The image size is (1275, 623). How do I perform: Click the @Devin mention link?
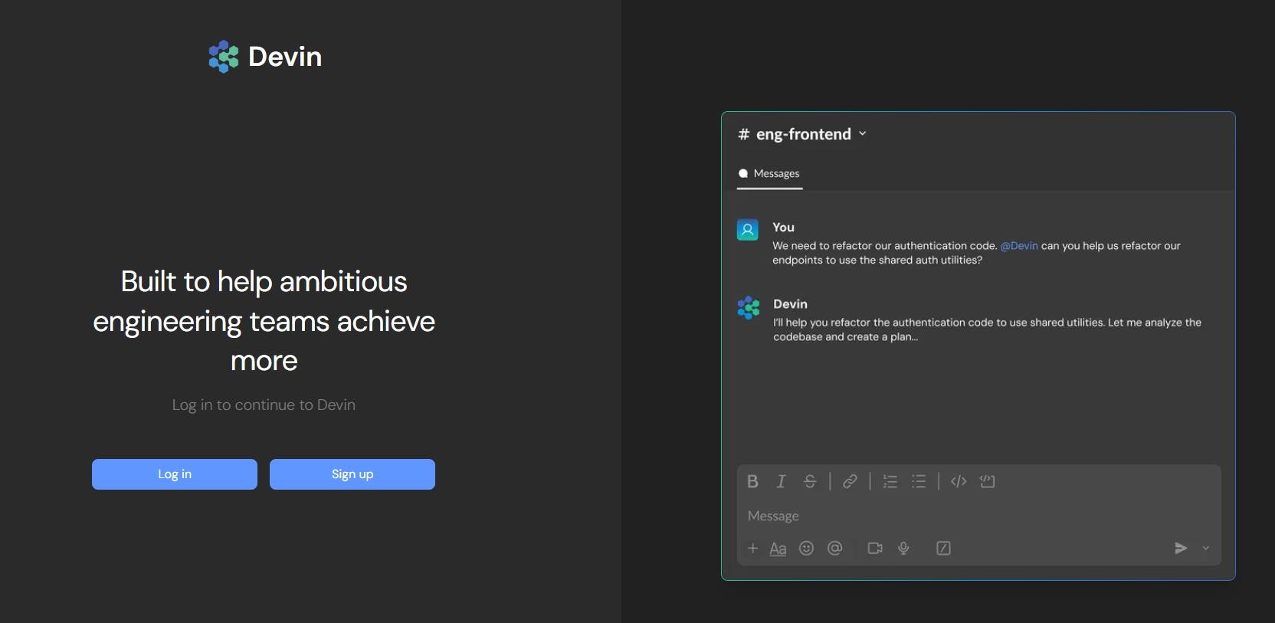tap(1019, 246)
